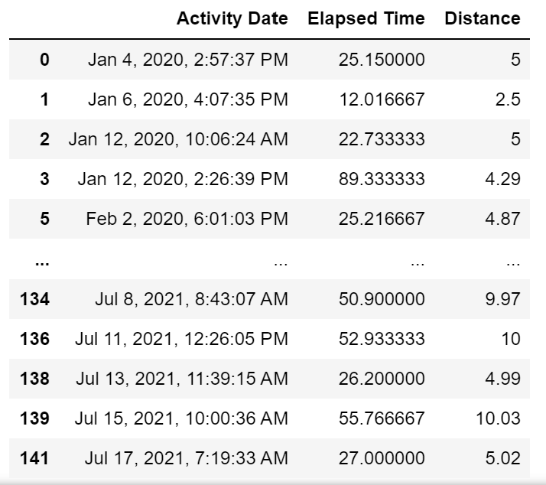Click the Jan 4, 2020 activity date cell
This screenshot has width=546, height=485.
pos(188,60)
